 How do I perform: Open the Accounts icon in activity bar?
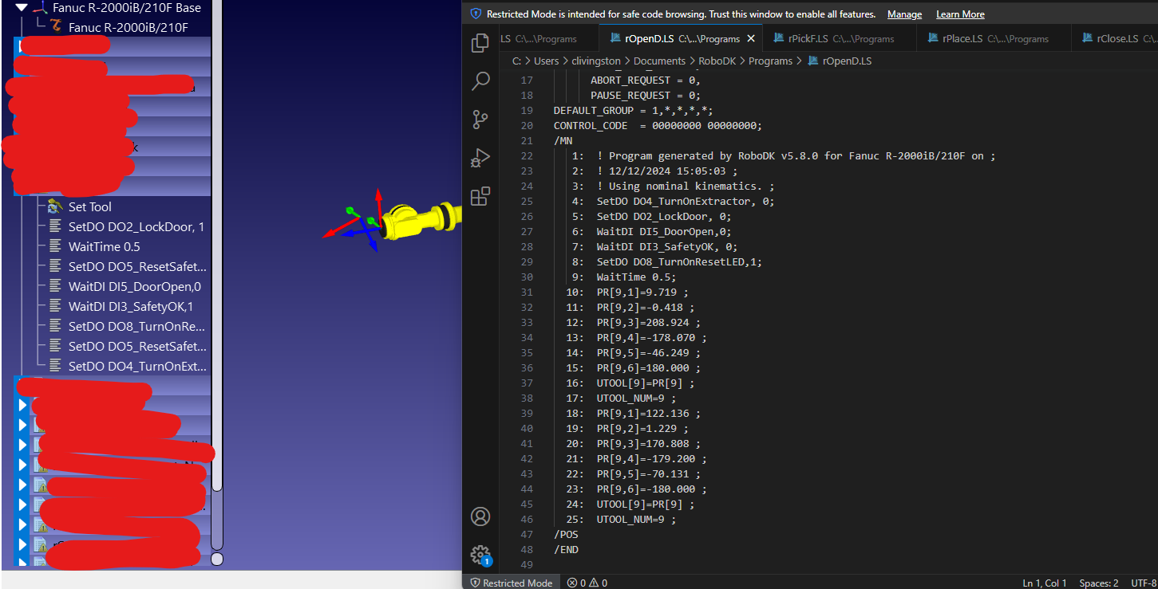pos(480,516)
